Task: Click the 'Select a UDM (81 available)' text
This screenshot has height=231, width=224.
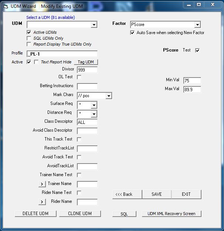Action: pyautogui.click(x=51, y=17)
